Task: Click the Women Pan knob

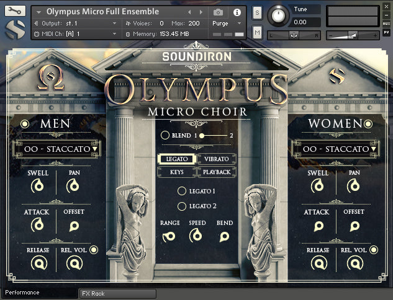Action: (x=354, y=185)
